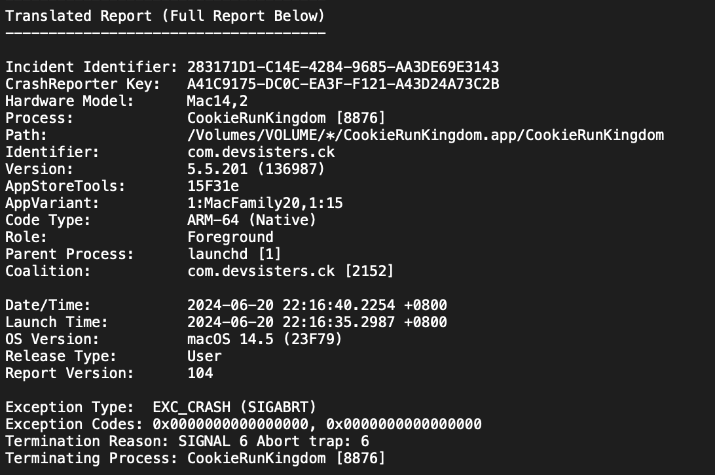
Task: Click the Incident Identifier UUID value
Action: pyautogui.click(x=342, y=67)
